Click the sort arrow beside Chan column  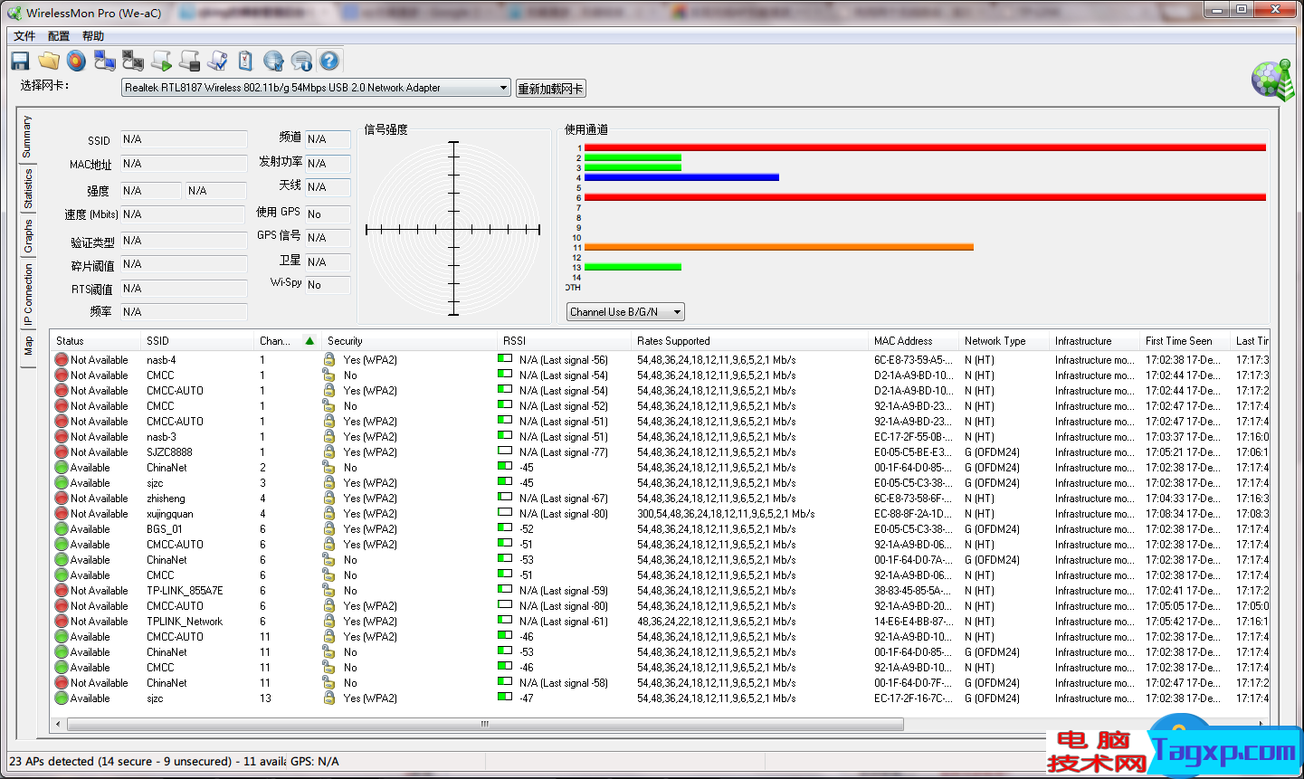coord(309,341)
